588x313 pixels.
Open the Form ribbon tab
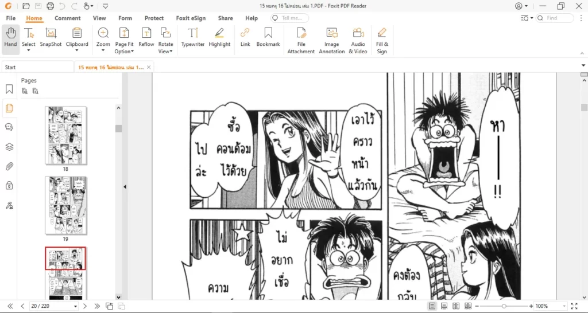click(x=125, y=18)
